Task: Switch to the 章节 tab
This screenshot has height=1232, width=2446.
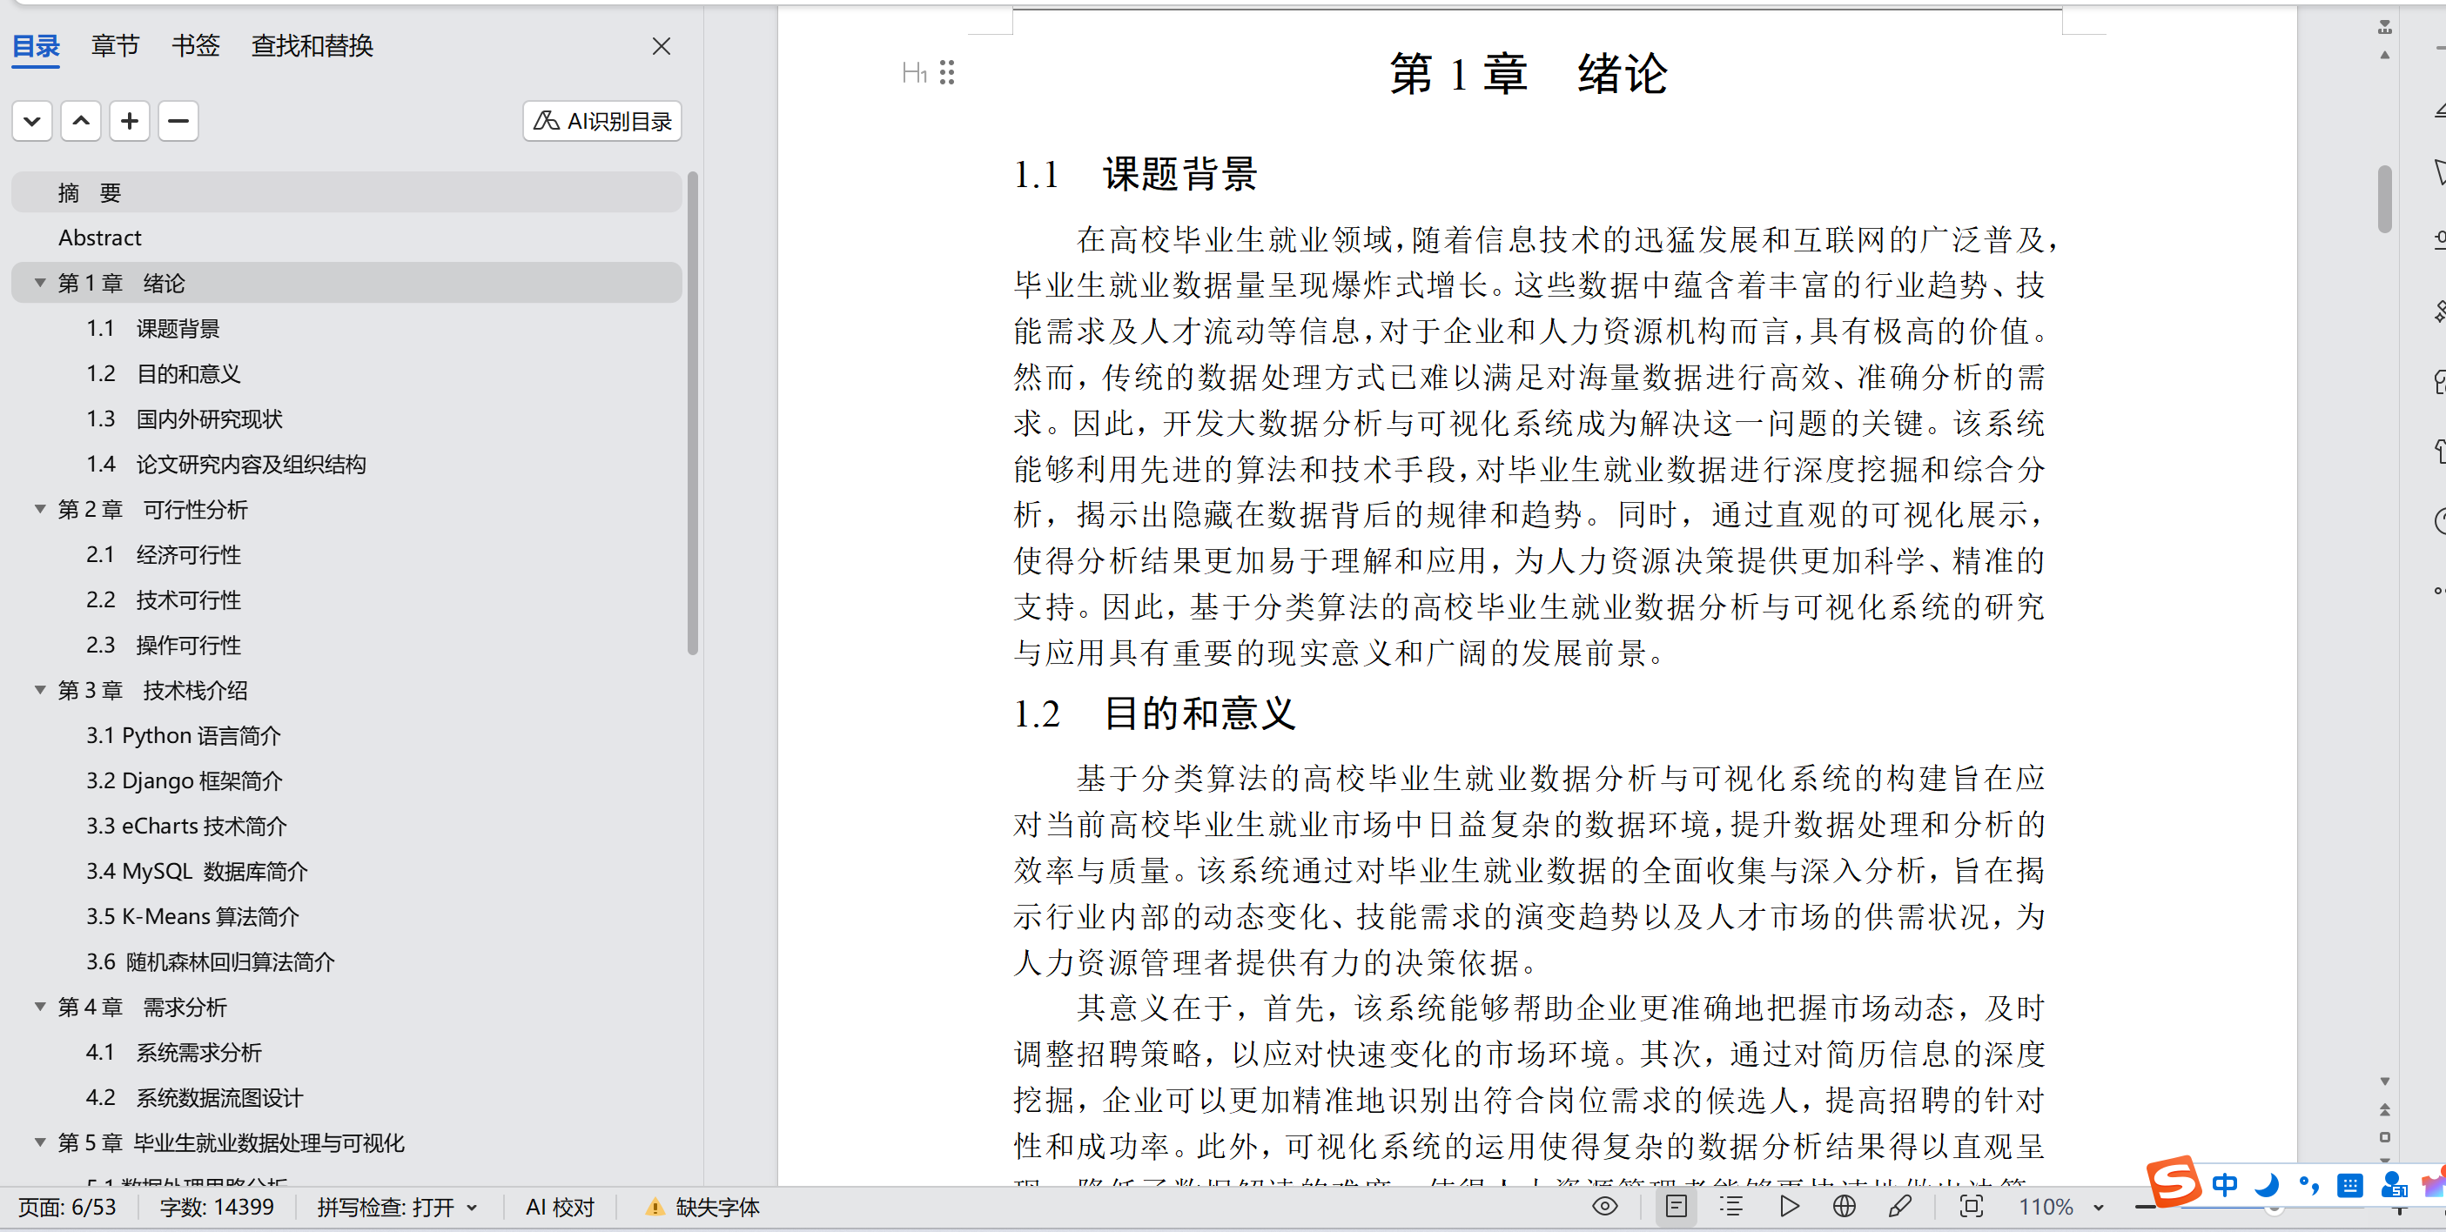Action: pos(115,45)
